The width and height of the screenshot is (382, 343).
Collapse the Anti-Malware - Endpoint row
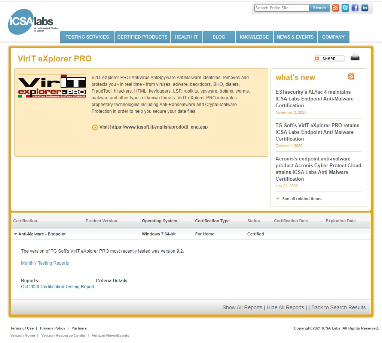(16, 234)
